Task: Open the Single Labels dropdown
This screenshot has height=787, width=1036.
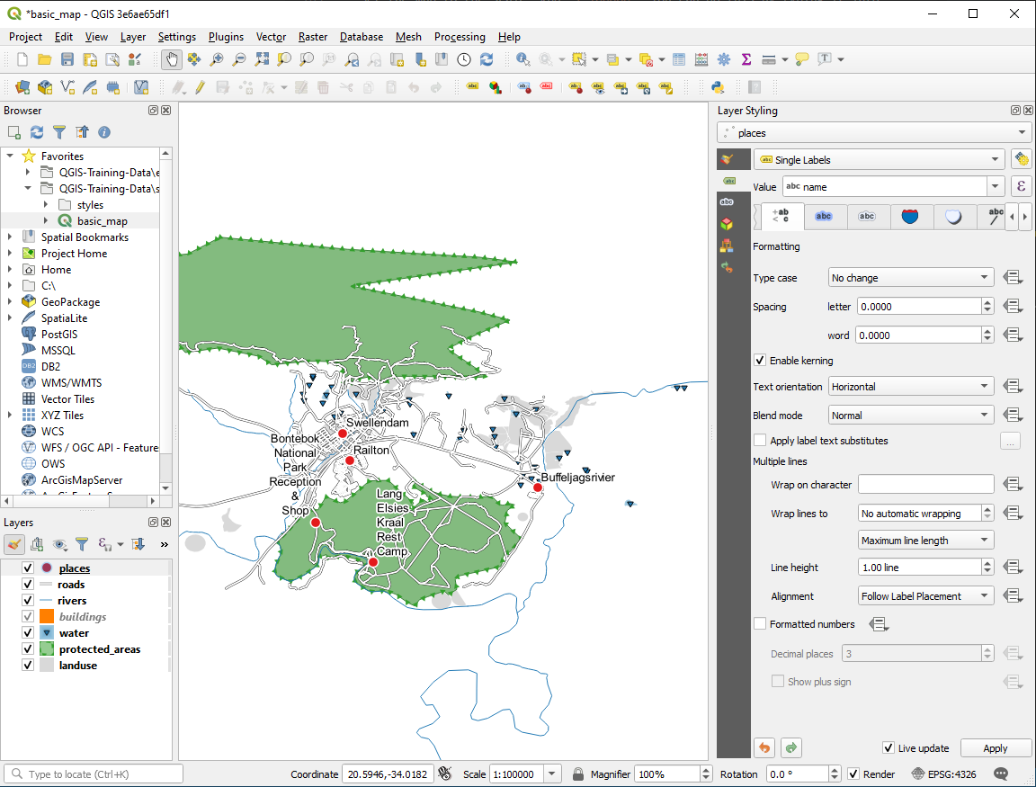Action: [x=880, y=159]
